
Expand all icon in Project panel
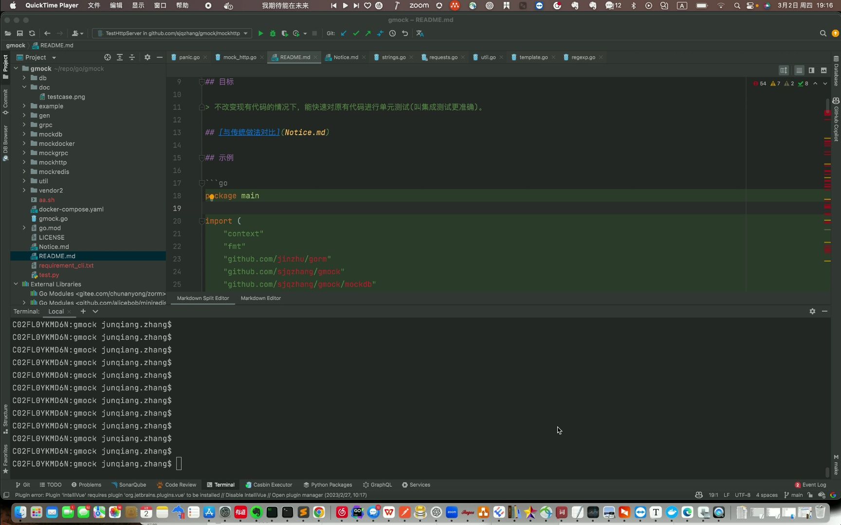coord(120,57)
